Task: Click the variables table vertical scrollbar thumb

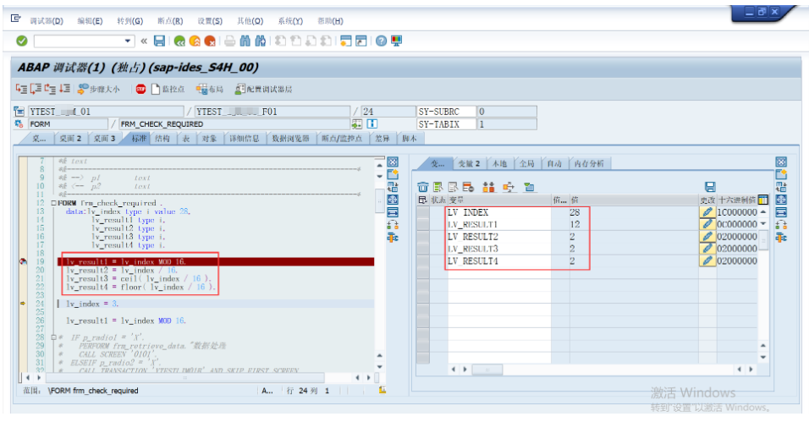Action: 763,240
